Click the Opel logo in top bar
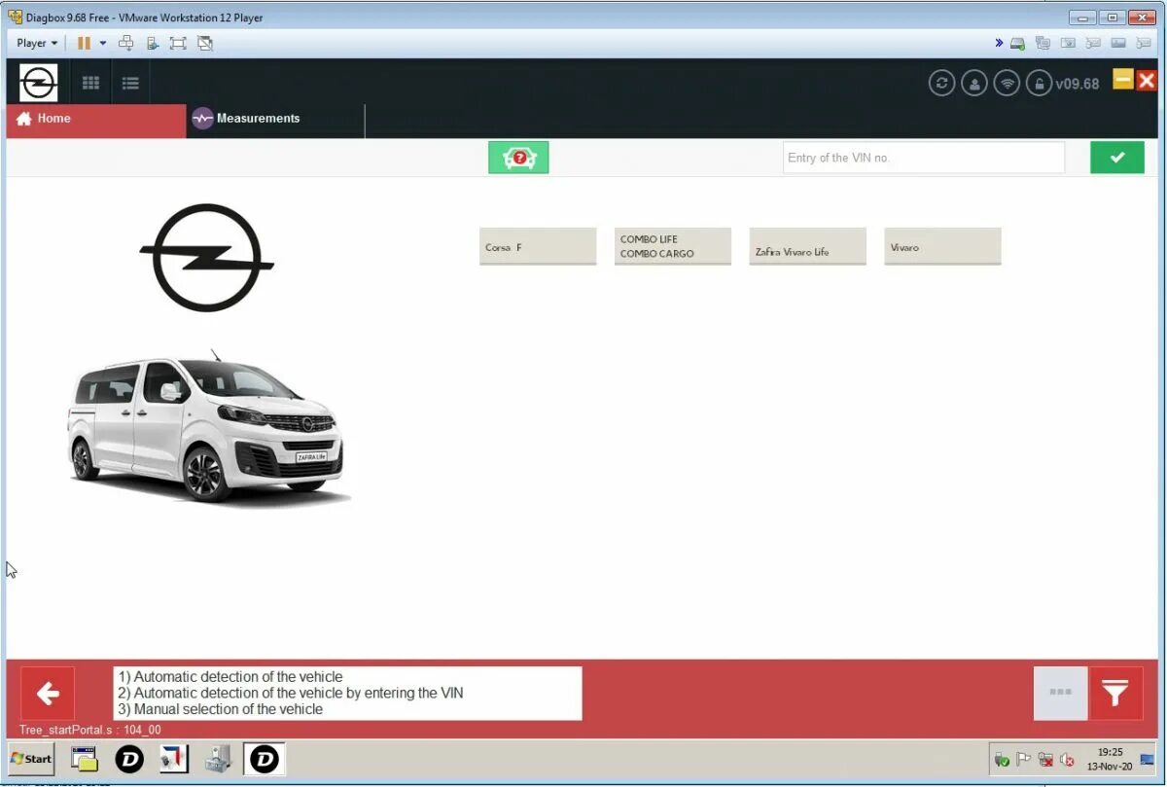Viewport: 1167px width, 787px height. (39, 83)
